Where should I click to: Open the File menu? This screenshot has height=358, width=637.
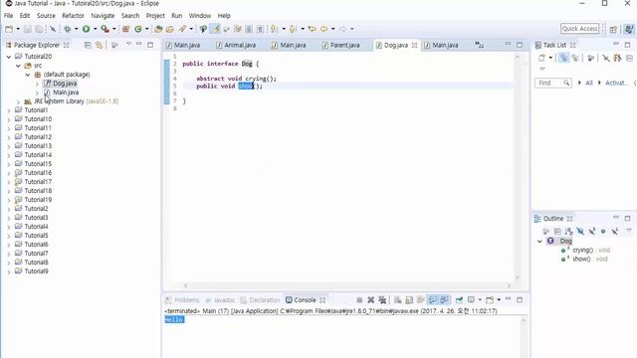point(9,16)
